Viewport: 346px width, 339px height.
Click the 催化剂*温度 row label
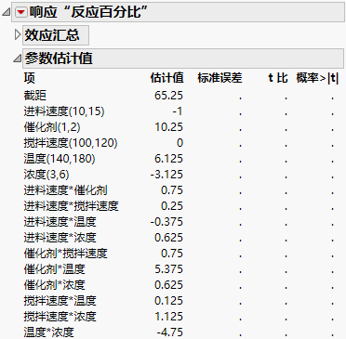point(54,269)
